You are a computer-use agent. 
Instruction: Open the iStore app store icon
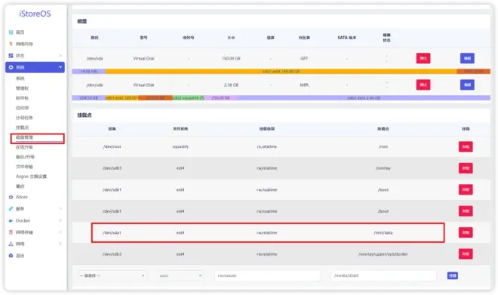click(11, 197)
